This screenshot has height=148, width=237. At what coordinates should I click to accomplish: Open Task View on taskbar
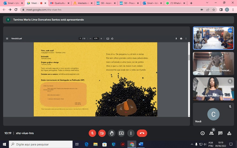point(77,144)
